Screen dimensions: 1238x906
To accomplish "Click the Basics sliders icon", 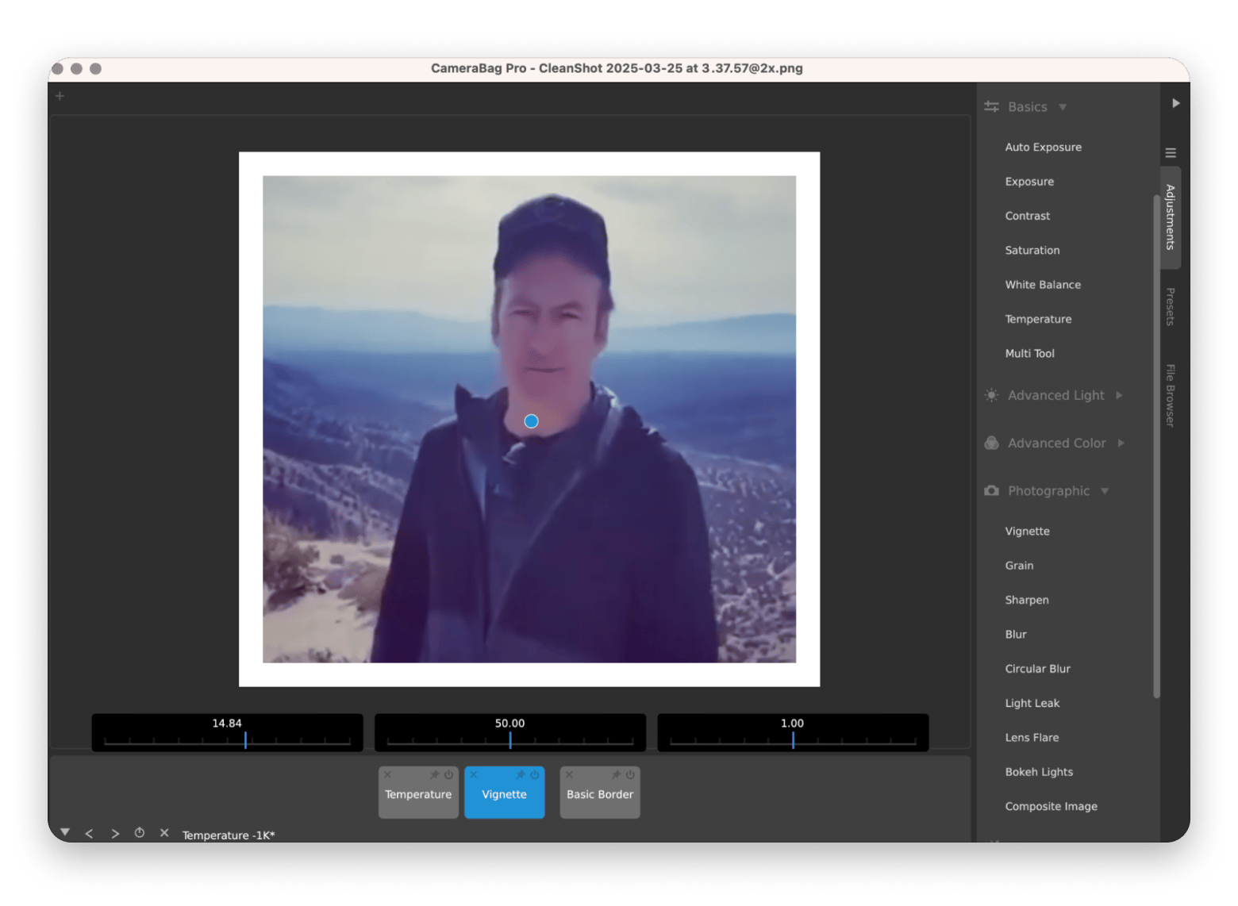I will coord(990,106).
